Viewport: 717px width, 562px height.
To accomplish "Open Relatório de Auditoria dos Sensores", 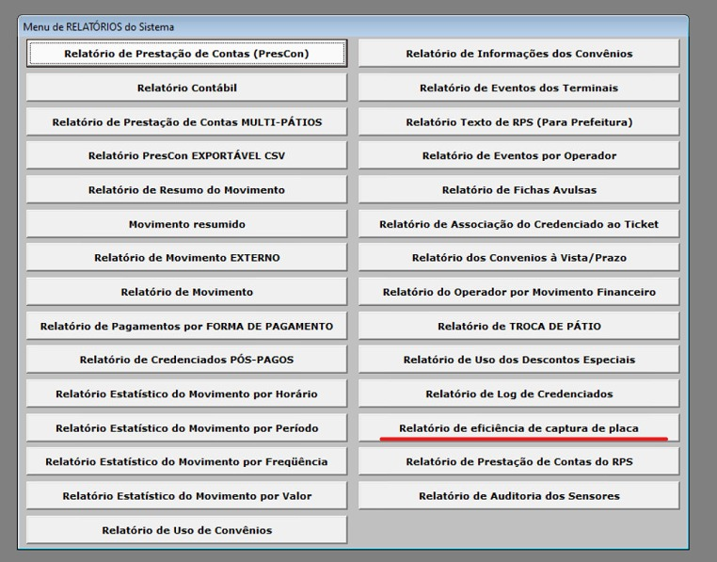I will point(518,496).
